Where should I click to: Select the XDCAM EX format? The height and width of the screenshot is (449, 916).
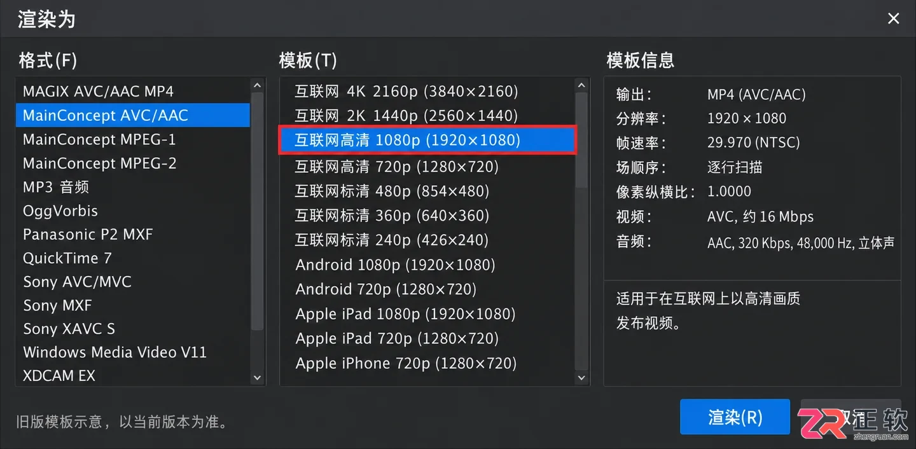tap(133, 376)
